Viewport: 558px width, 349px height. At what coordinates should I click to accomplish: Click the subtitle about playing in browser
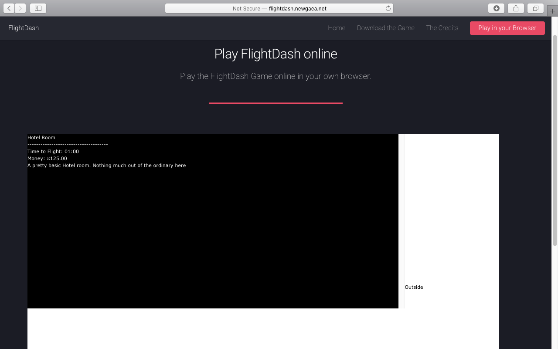(x=276, y=76)
